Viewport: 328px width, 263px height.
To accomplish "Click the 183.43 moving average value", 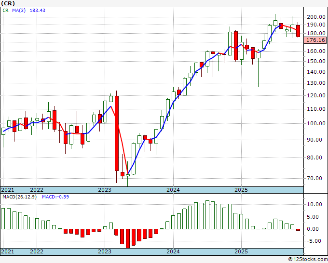I will [x=38, y=11].
